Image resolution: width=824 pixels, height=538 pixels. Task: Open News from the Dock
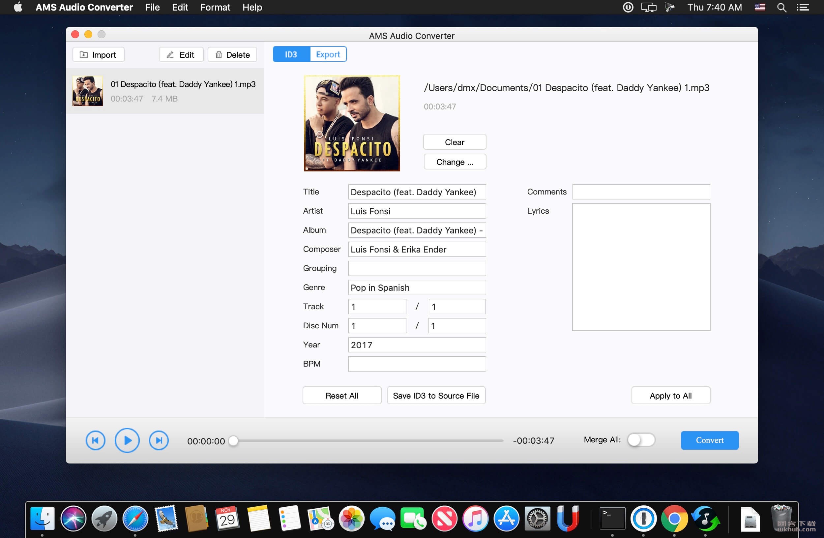pyautogui.click(x=444, y=518)
